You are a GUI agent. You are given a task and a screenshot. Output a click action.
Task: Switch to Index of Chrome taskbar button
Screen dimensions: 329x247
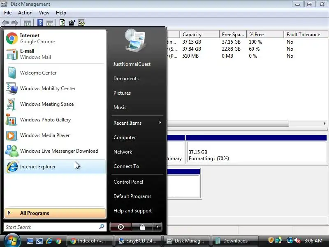pos(90,241)
